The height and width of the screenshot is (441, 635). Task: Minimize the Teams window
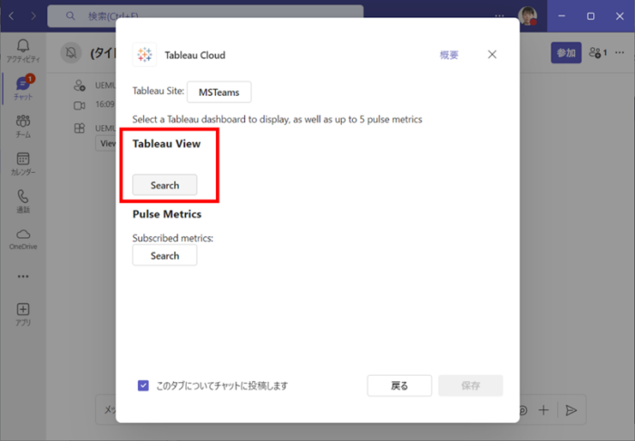click(562, 16)
